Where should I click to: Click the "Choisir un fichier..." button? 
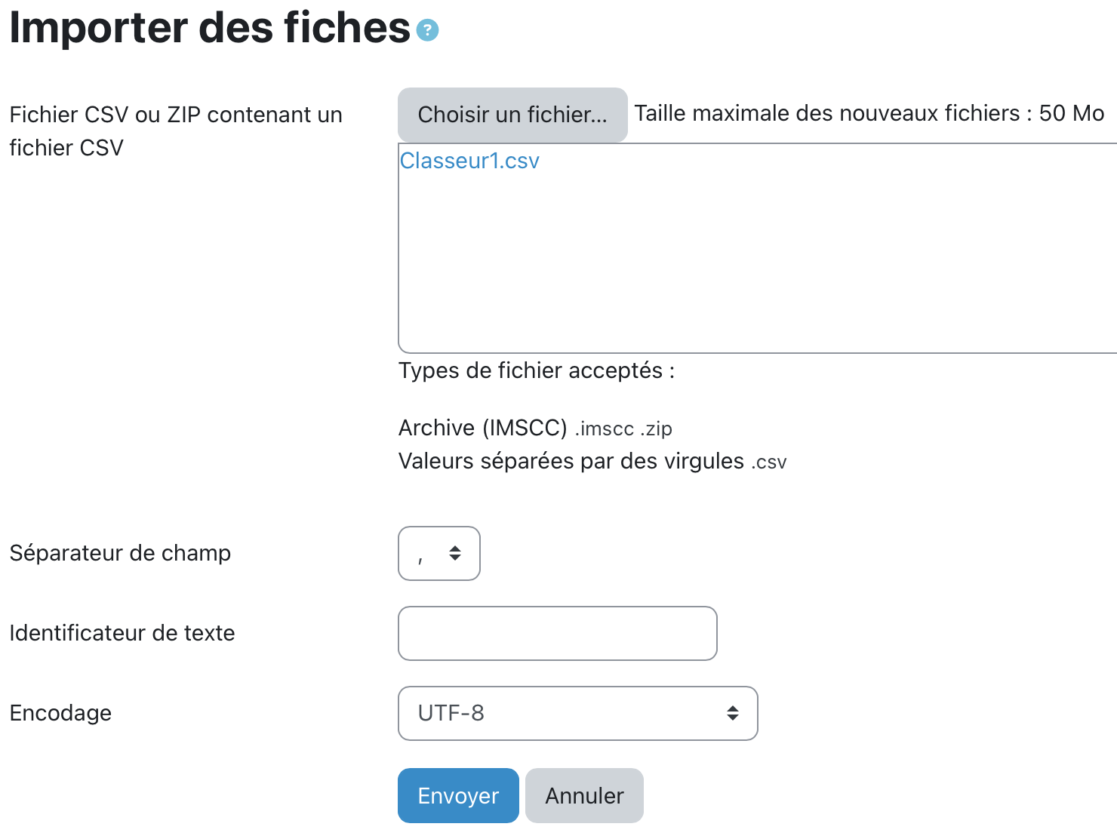[512, 115]
